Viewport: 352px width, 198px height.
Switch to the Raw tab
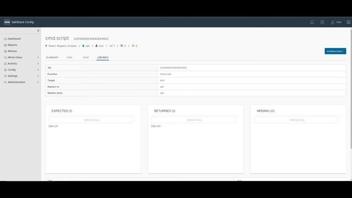pos(86,57)
